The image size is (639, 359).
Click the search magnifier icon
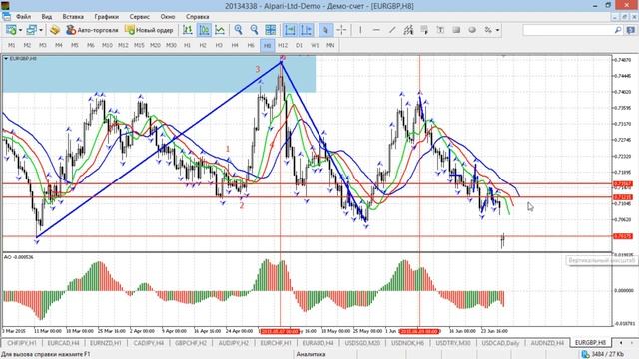[x=618, y=30]
